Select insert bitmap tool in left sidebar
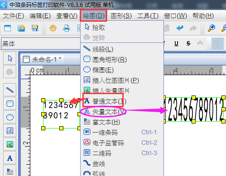The width and height of the screenshot is (226, 176). tap(10, 131)
